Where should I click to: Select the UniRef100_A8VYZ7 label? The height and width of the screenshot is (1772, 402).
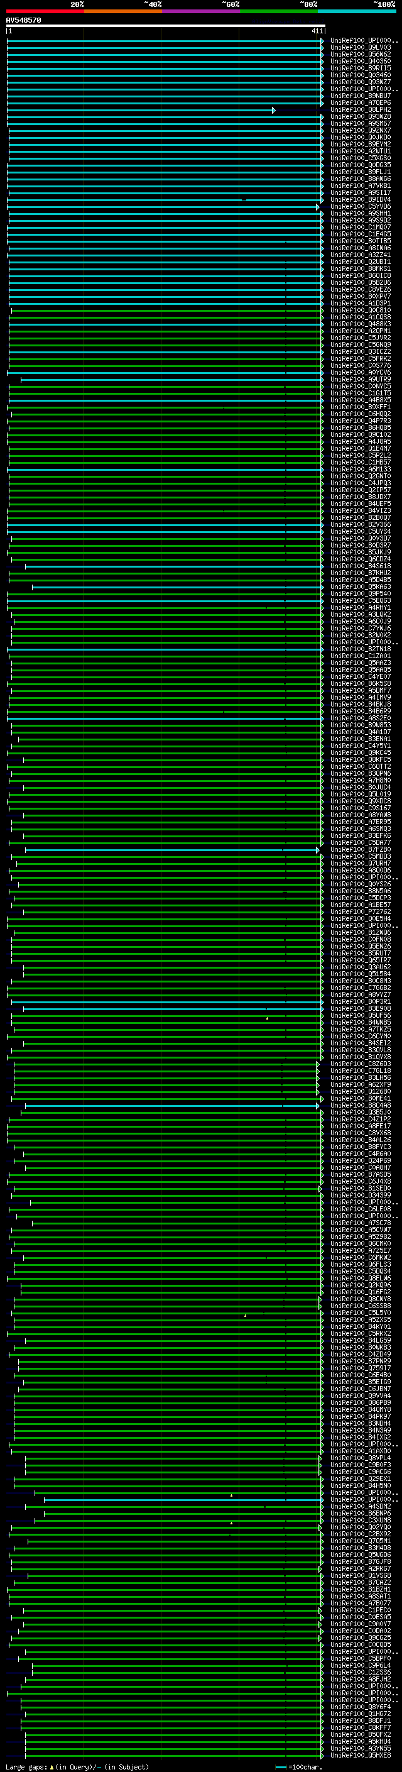click(x=361, y=994)
